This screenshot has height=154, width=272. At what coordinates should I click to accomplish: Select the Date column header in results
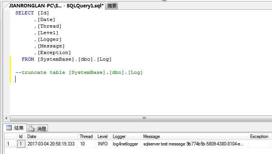52,136
